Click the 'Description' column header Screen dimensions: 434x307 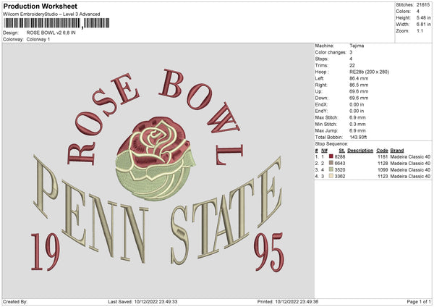pos(360,151)
